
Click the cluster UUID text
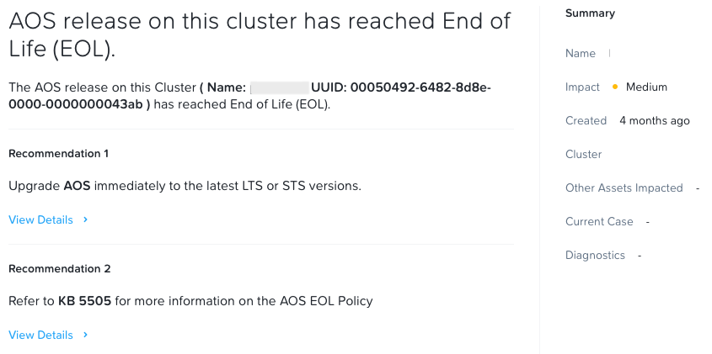tap(401, 87)
